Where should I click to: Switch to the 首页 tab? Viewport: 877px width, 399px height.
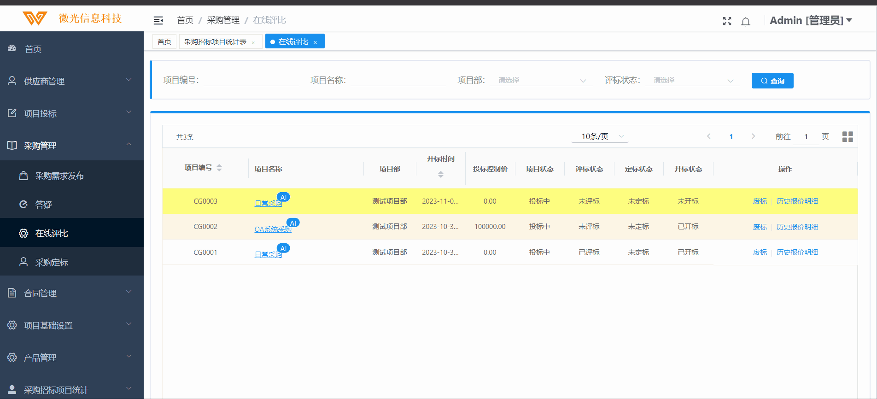(x=164, y=42)
